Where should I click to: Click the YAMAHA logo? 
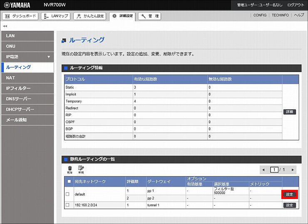click(17, 5)
